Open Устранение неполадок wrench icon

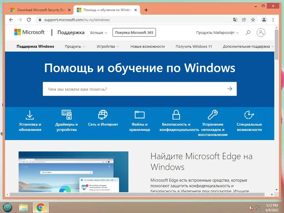pyautogui.click(x=213, y=115)
